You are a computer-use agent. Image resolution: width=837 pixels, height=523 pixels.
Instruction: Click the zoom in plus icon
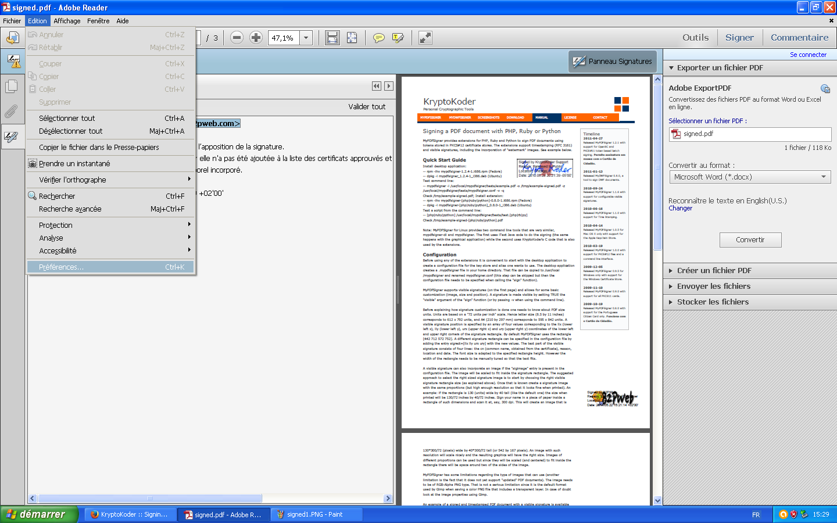[x=256, y=38]
